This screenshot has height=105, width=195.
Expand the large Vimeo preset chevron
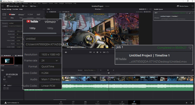click(x=57, y=21)
